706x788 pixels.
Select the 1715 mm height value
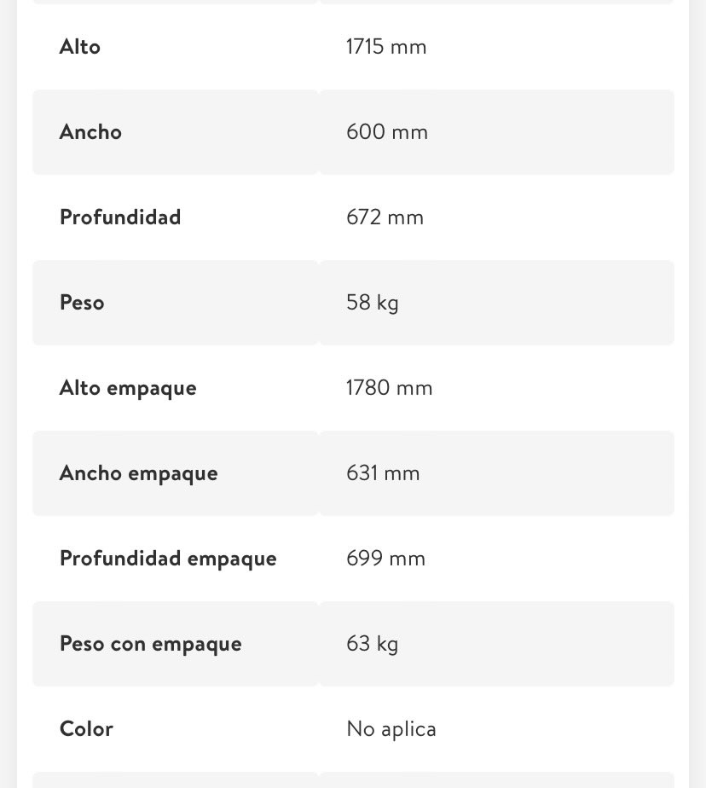point(386,47)
